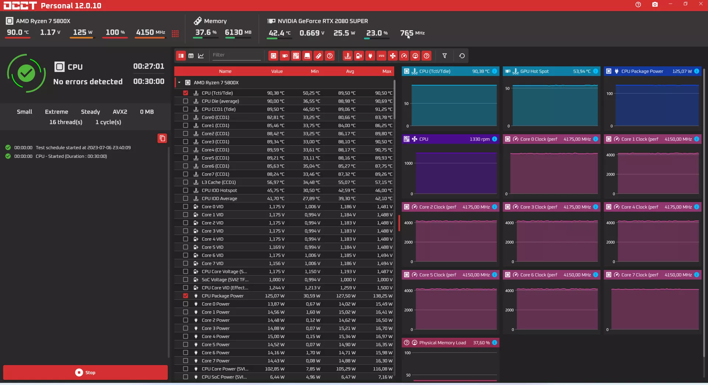Screen dimensions: 708x385
Task: Collapse the AMD Ryzen 7 5800X group
Action: 179,83
